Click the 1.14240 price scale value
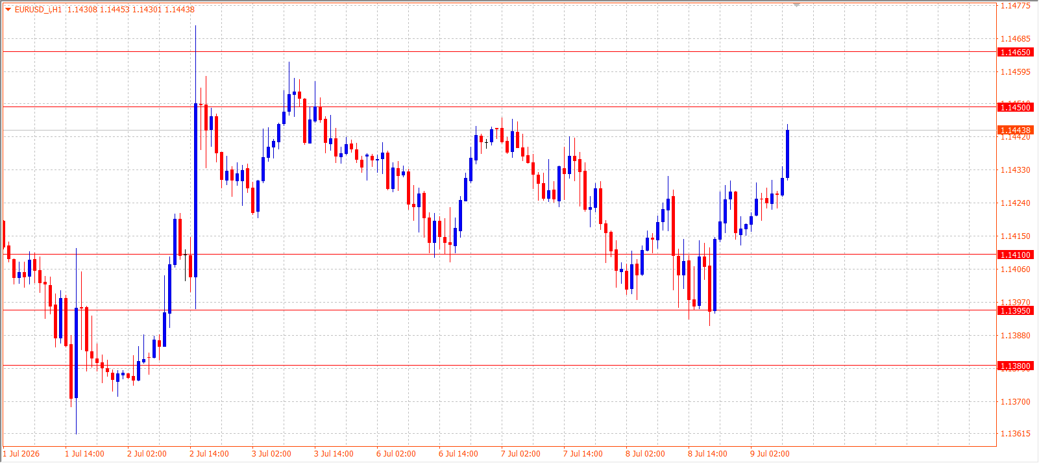This screenshot has height=463, width=1039. [1016, 203]
